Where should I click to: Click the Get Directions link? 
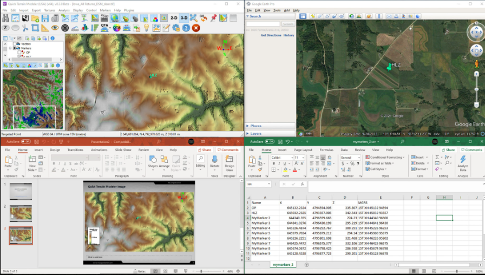tap(271, 35)
